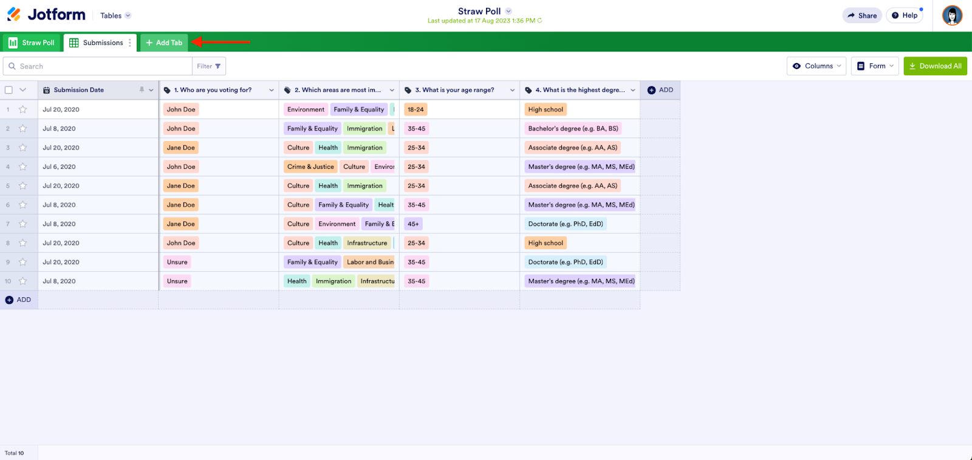Expand the select-all checkbox dropdown arrow

(x=23, y=90)
